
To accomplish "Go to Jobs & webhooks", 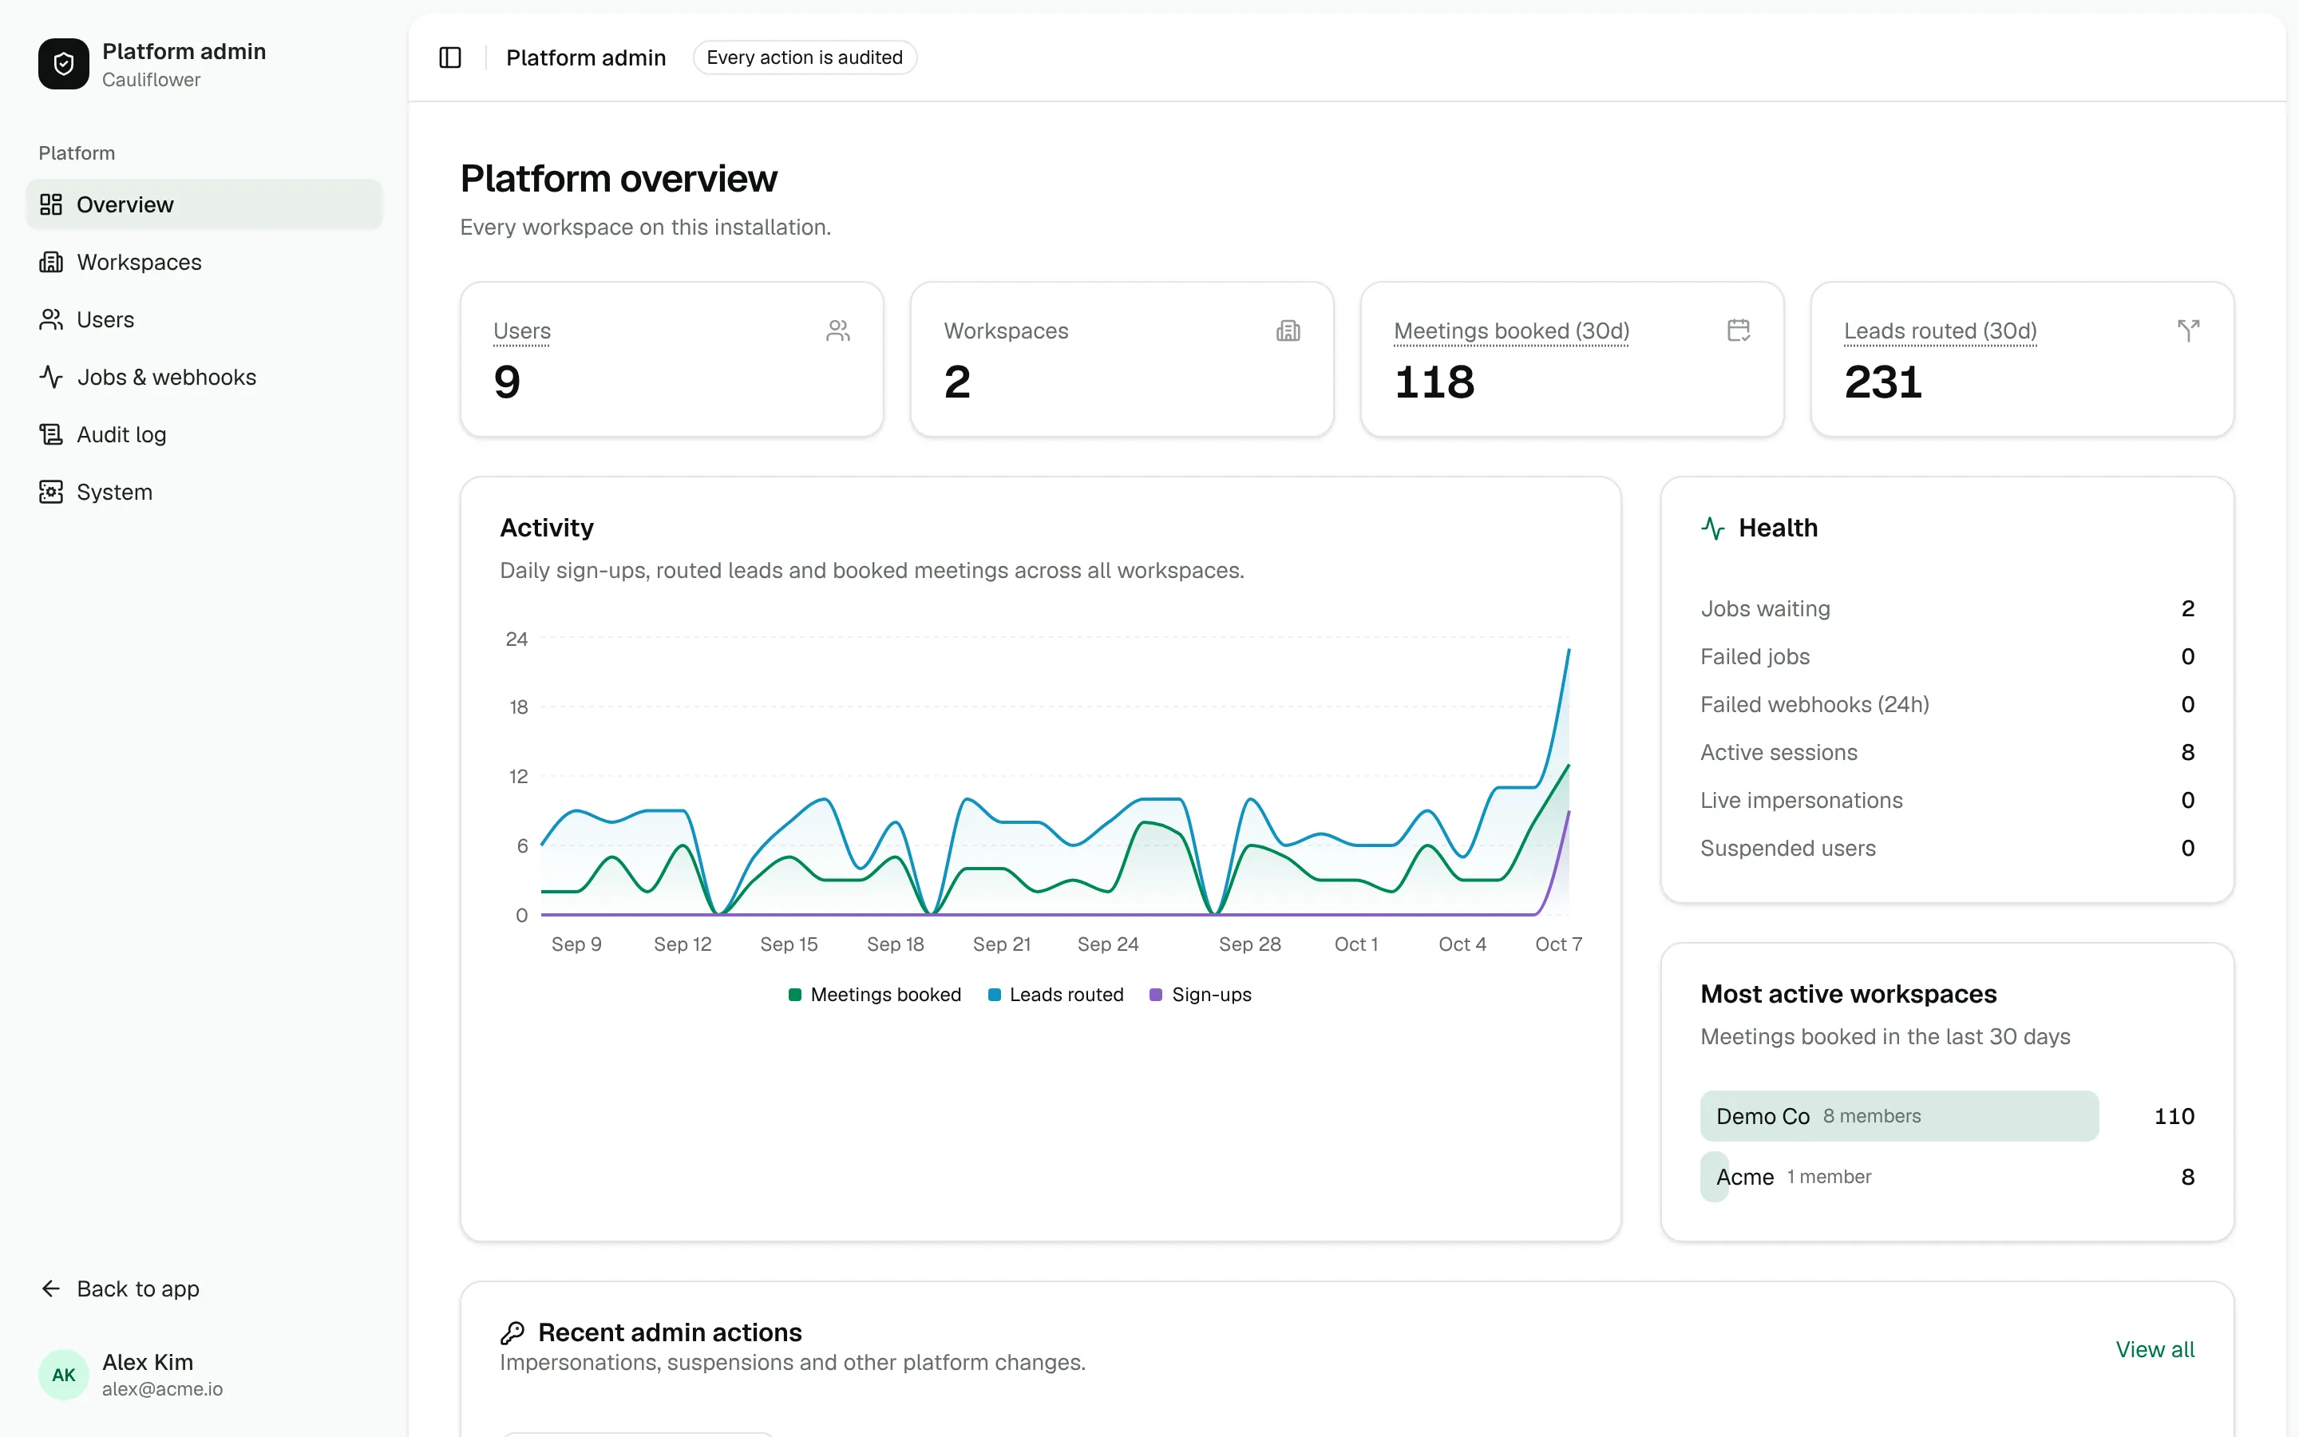I will click(x=204, y=378).
